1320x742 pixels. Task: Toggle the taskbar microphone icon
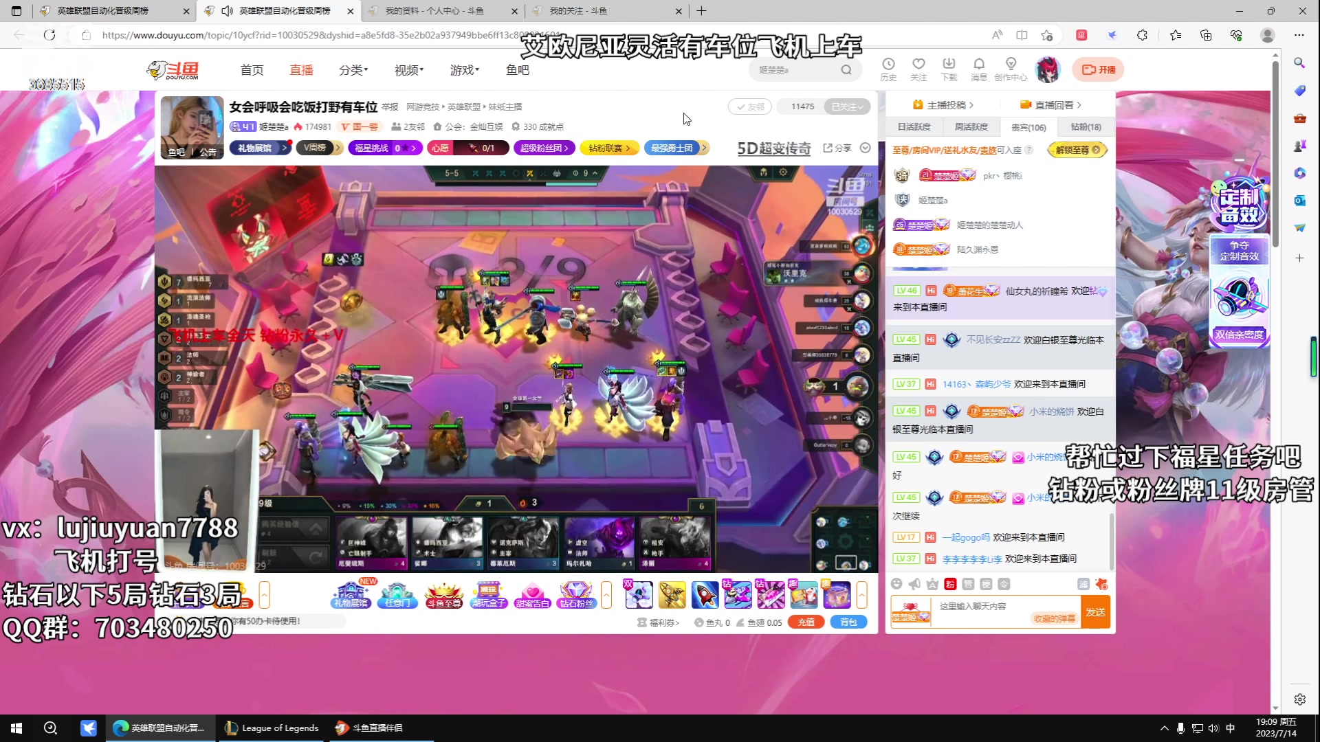pyautogui.click(x=1180, y=728)
